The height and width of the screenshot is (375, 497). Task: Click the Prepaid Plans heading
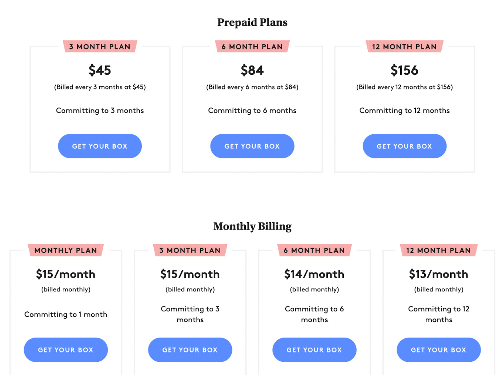(252, 22)
